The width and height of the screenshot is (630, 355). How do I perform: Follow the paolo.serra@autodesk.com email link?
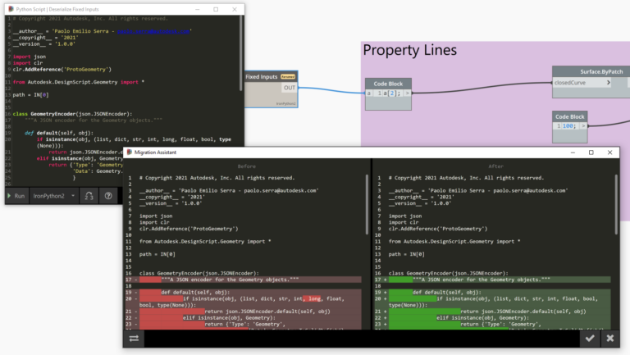click(153, 31)
